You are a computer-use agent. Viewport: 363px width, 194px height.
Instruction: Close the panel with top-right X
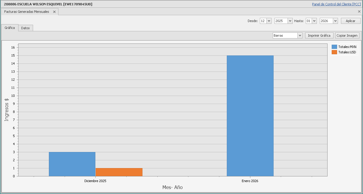359,12
